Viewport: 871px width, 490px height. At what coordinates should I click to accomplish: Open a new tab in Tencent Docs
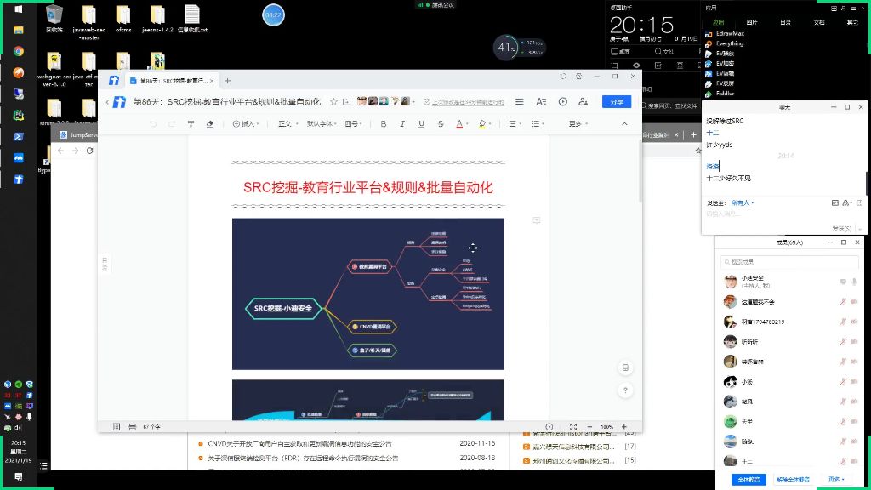pyautogui.click(x=227, y=81)
